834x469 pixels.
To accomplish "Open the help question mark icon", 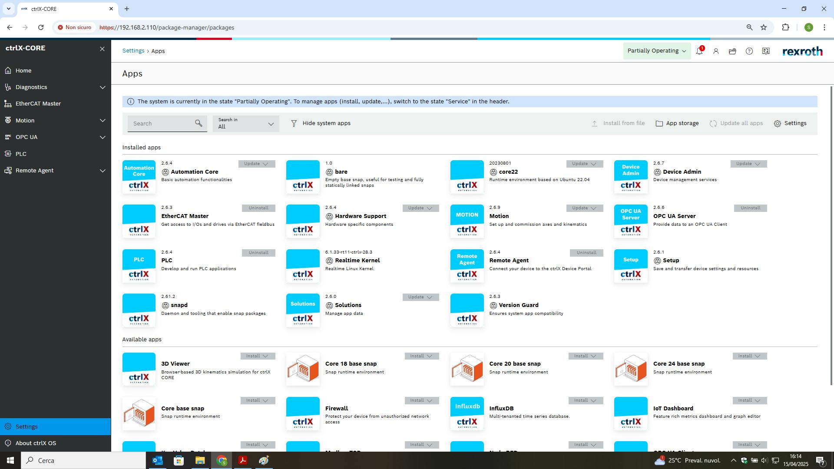I will tap(749, 51).
